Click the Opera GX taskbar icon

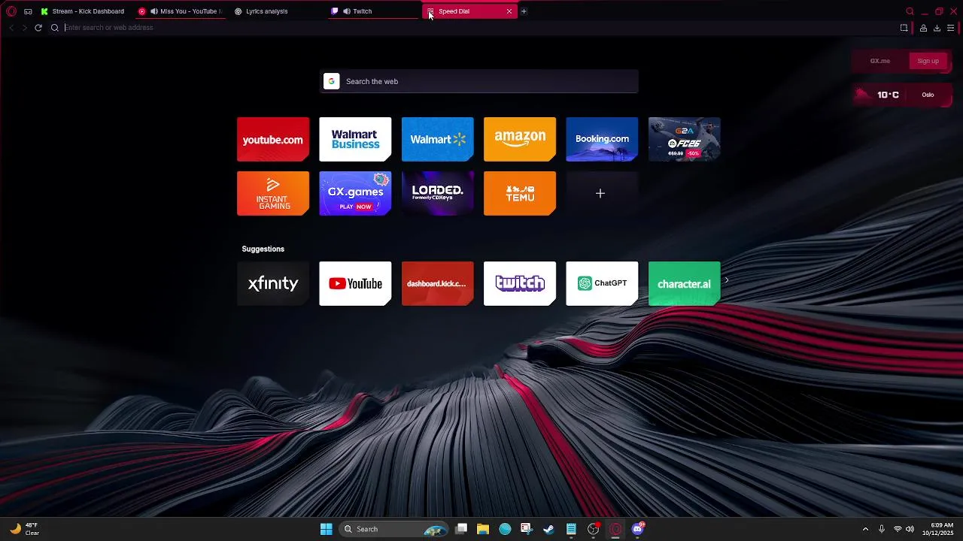coord(616,529)
